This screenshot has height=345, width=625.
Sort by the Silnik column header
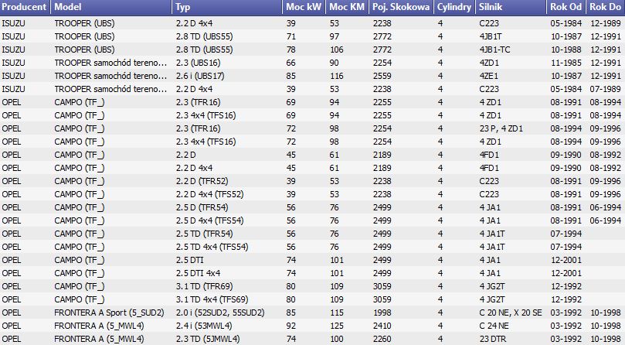(x=511, y=7)
